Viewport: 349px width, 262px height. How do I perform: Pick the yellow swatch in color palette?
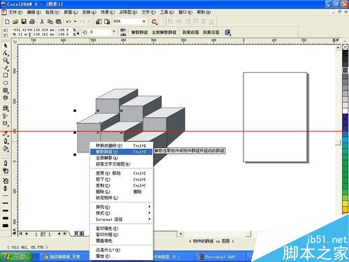point(345,204)
